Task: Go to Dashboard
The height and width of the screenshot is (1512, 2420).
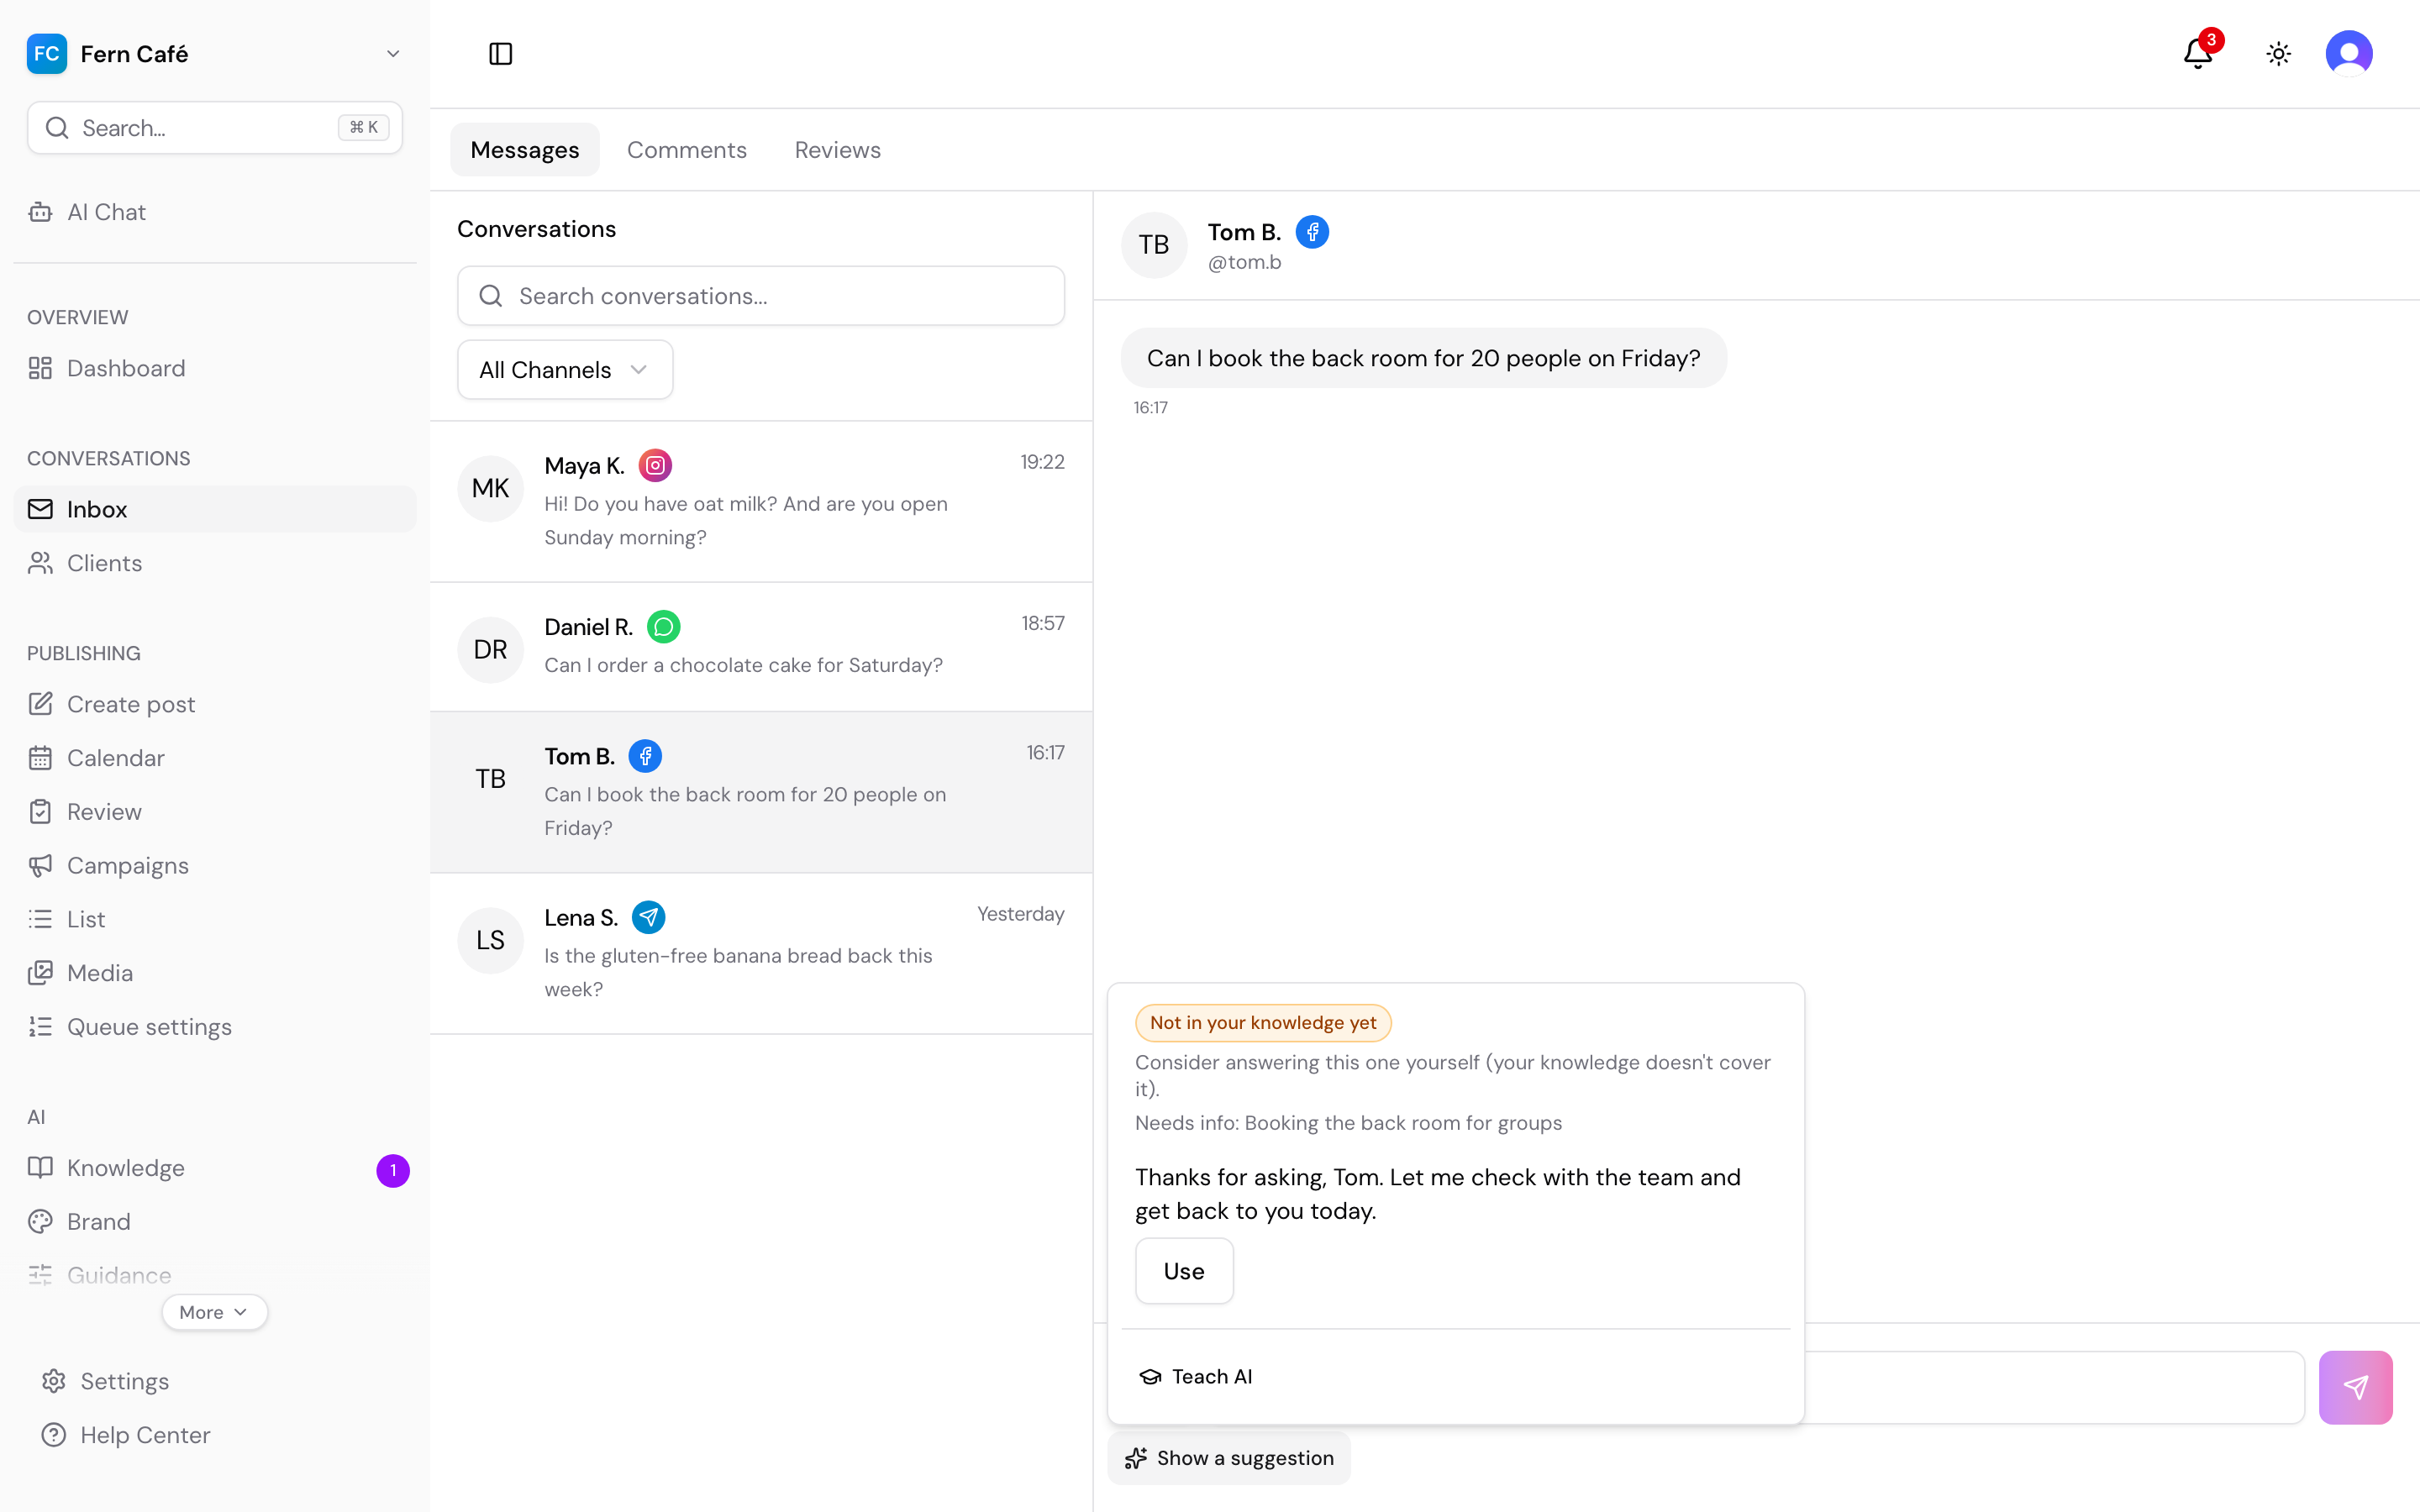Action: click(x=215, y=368)
